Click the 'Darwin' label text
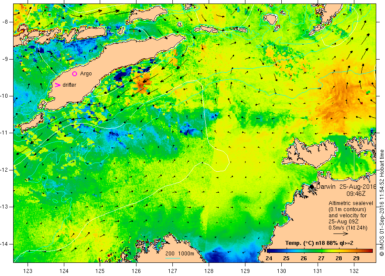The width and height of the screenshot is (385, 276). pyautogui.click(x=326, y=187)
